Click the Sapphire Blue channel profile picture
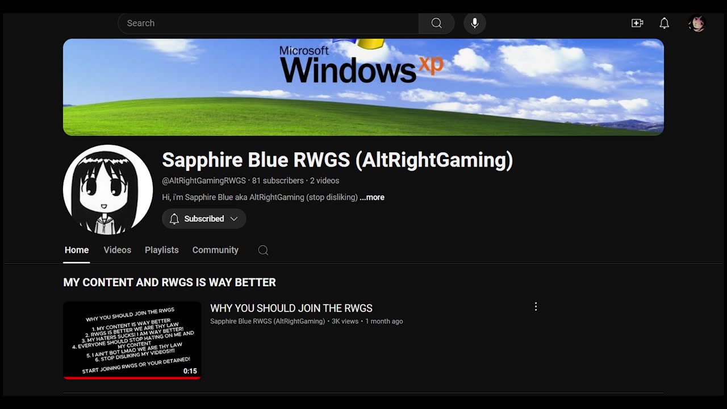727x409 pixels. click(x=108, y=190)
